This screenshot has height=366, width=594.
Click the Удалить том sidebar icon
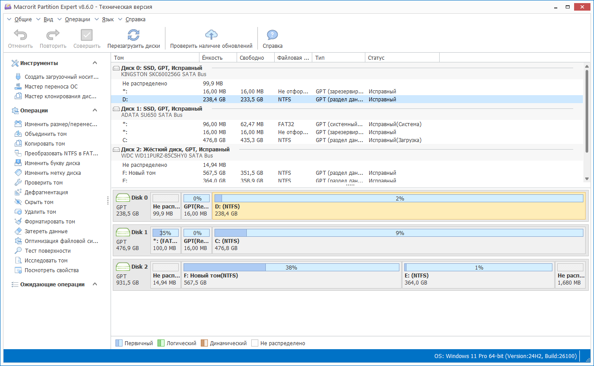click(x=18, y=212)
